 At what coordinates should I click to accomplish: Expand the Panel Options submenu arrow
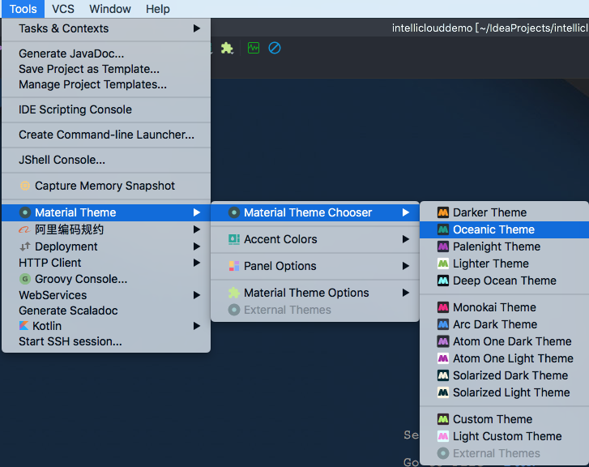406,266
